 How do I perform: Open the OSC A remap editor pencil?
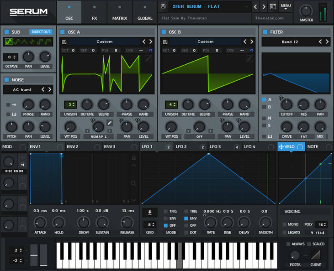pos(110,123)
